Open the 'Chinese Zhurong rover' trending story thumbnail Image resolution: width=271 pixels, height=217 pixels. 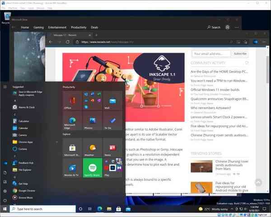click(201, 166)
